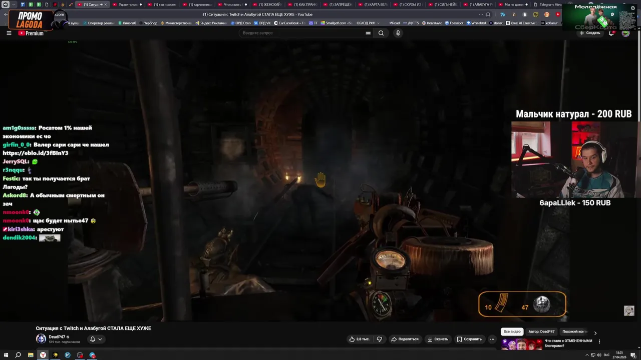Open the account avatar menu
This screenshot has width=641, height=360.
pyautogui.click(x=625, y=33)
